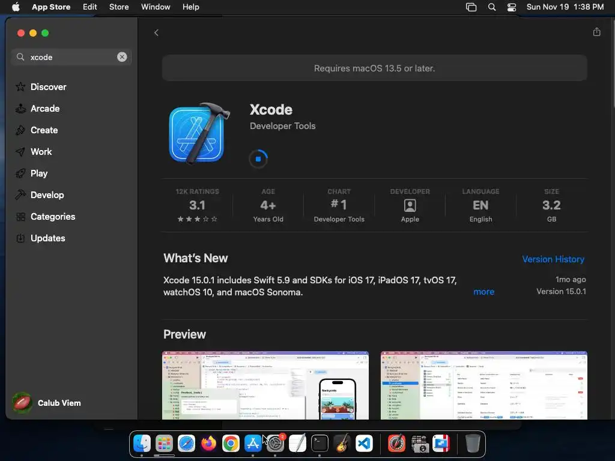This screenshot has width=615, height=461.
Task: Open Version History link
Action: pos(553,259)
